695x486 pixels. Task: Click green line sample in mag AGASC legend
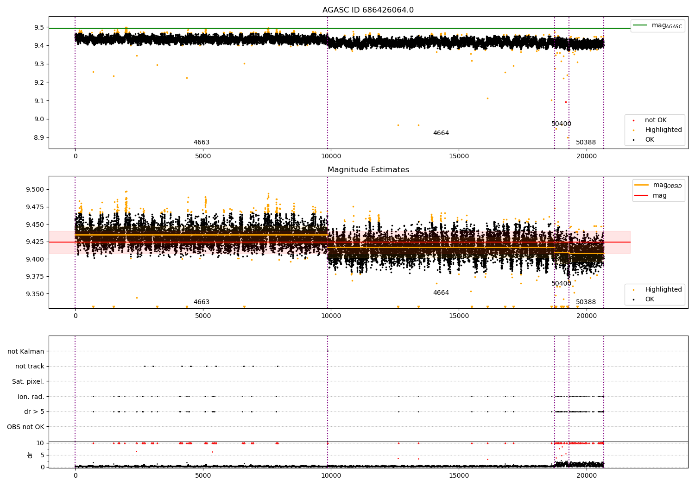click(x=640, y=25)
